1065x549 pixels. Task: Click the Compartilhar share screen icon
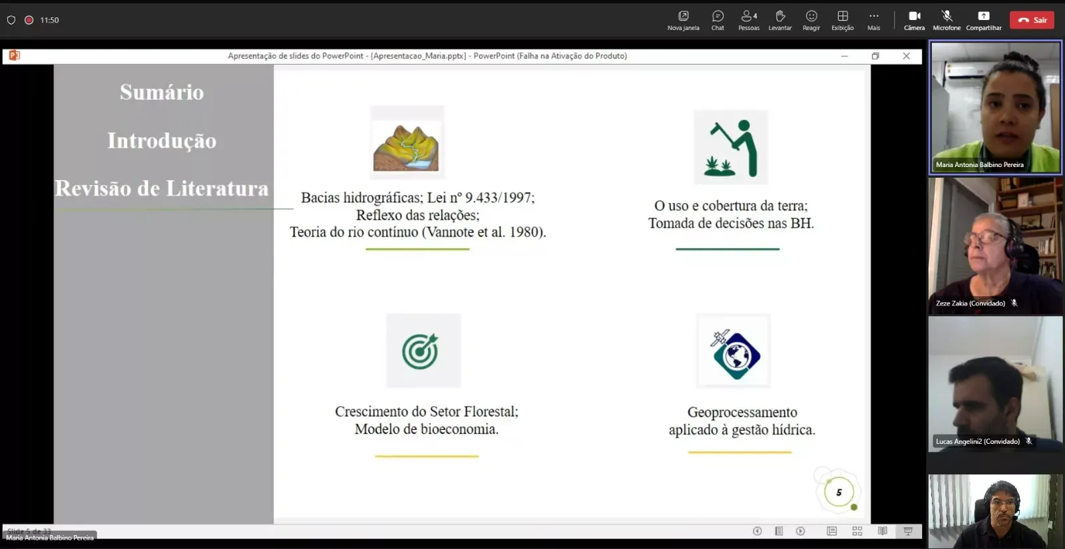[x=984, y=20]
